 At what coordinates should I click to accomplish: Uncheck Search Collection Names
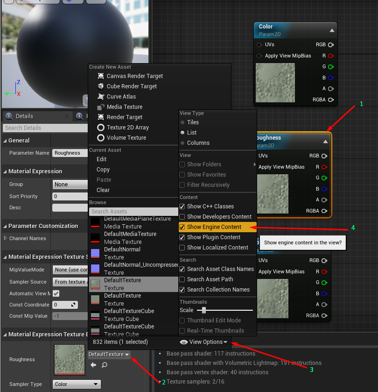click(x=182, y=290)
